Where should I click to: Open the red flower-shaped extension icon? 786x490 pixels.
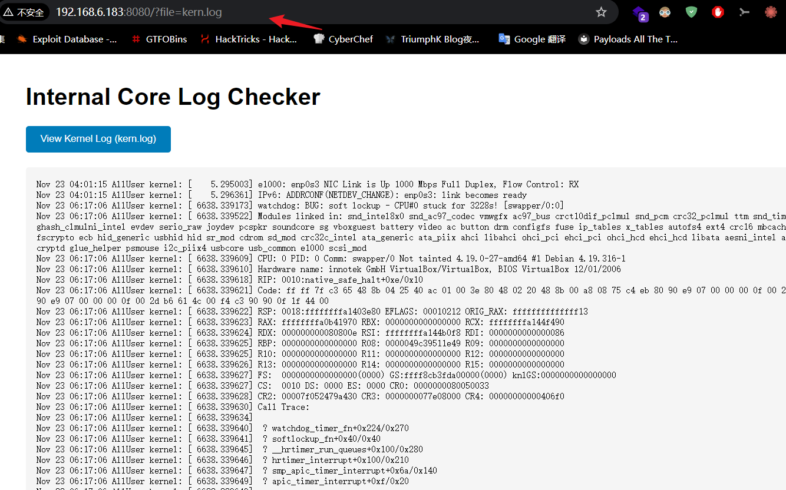771,12
